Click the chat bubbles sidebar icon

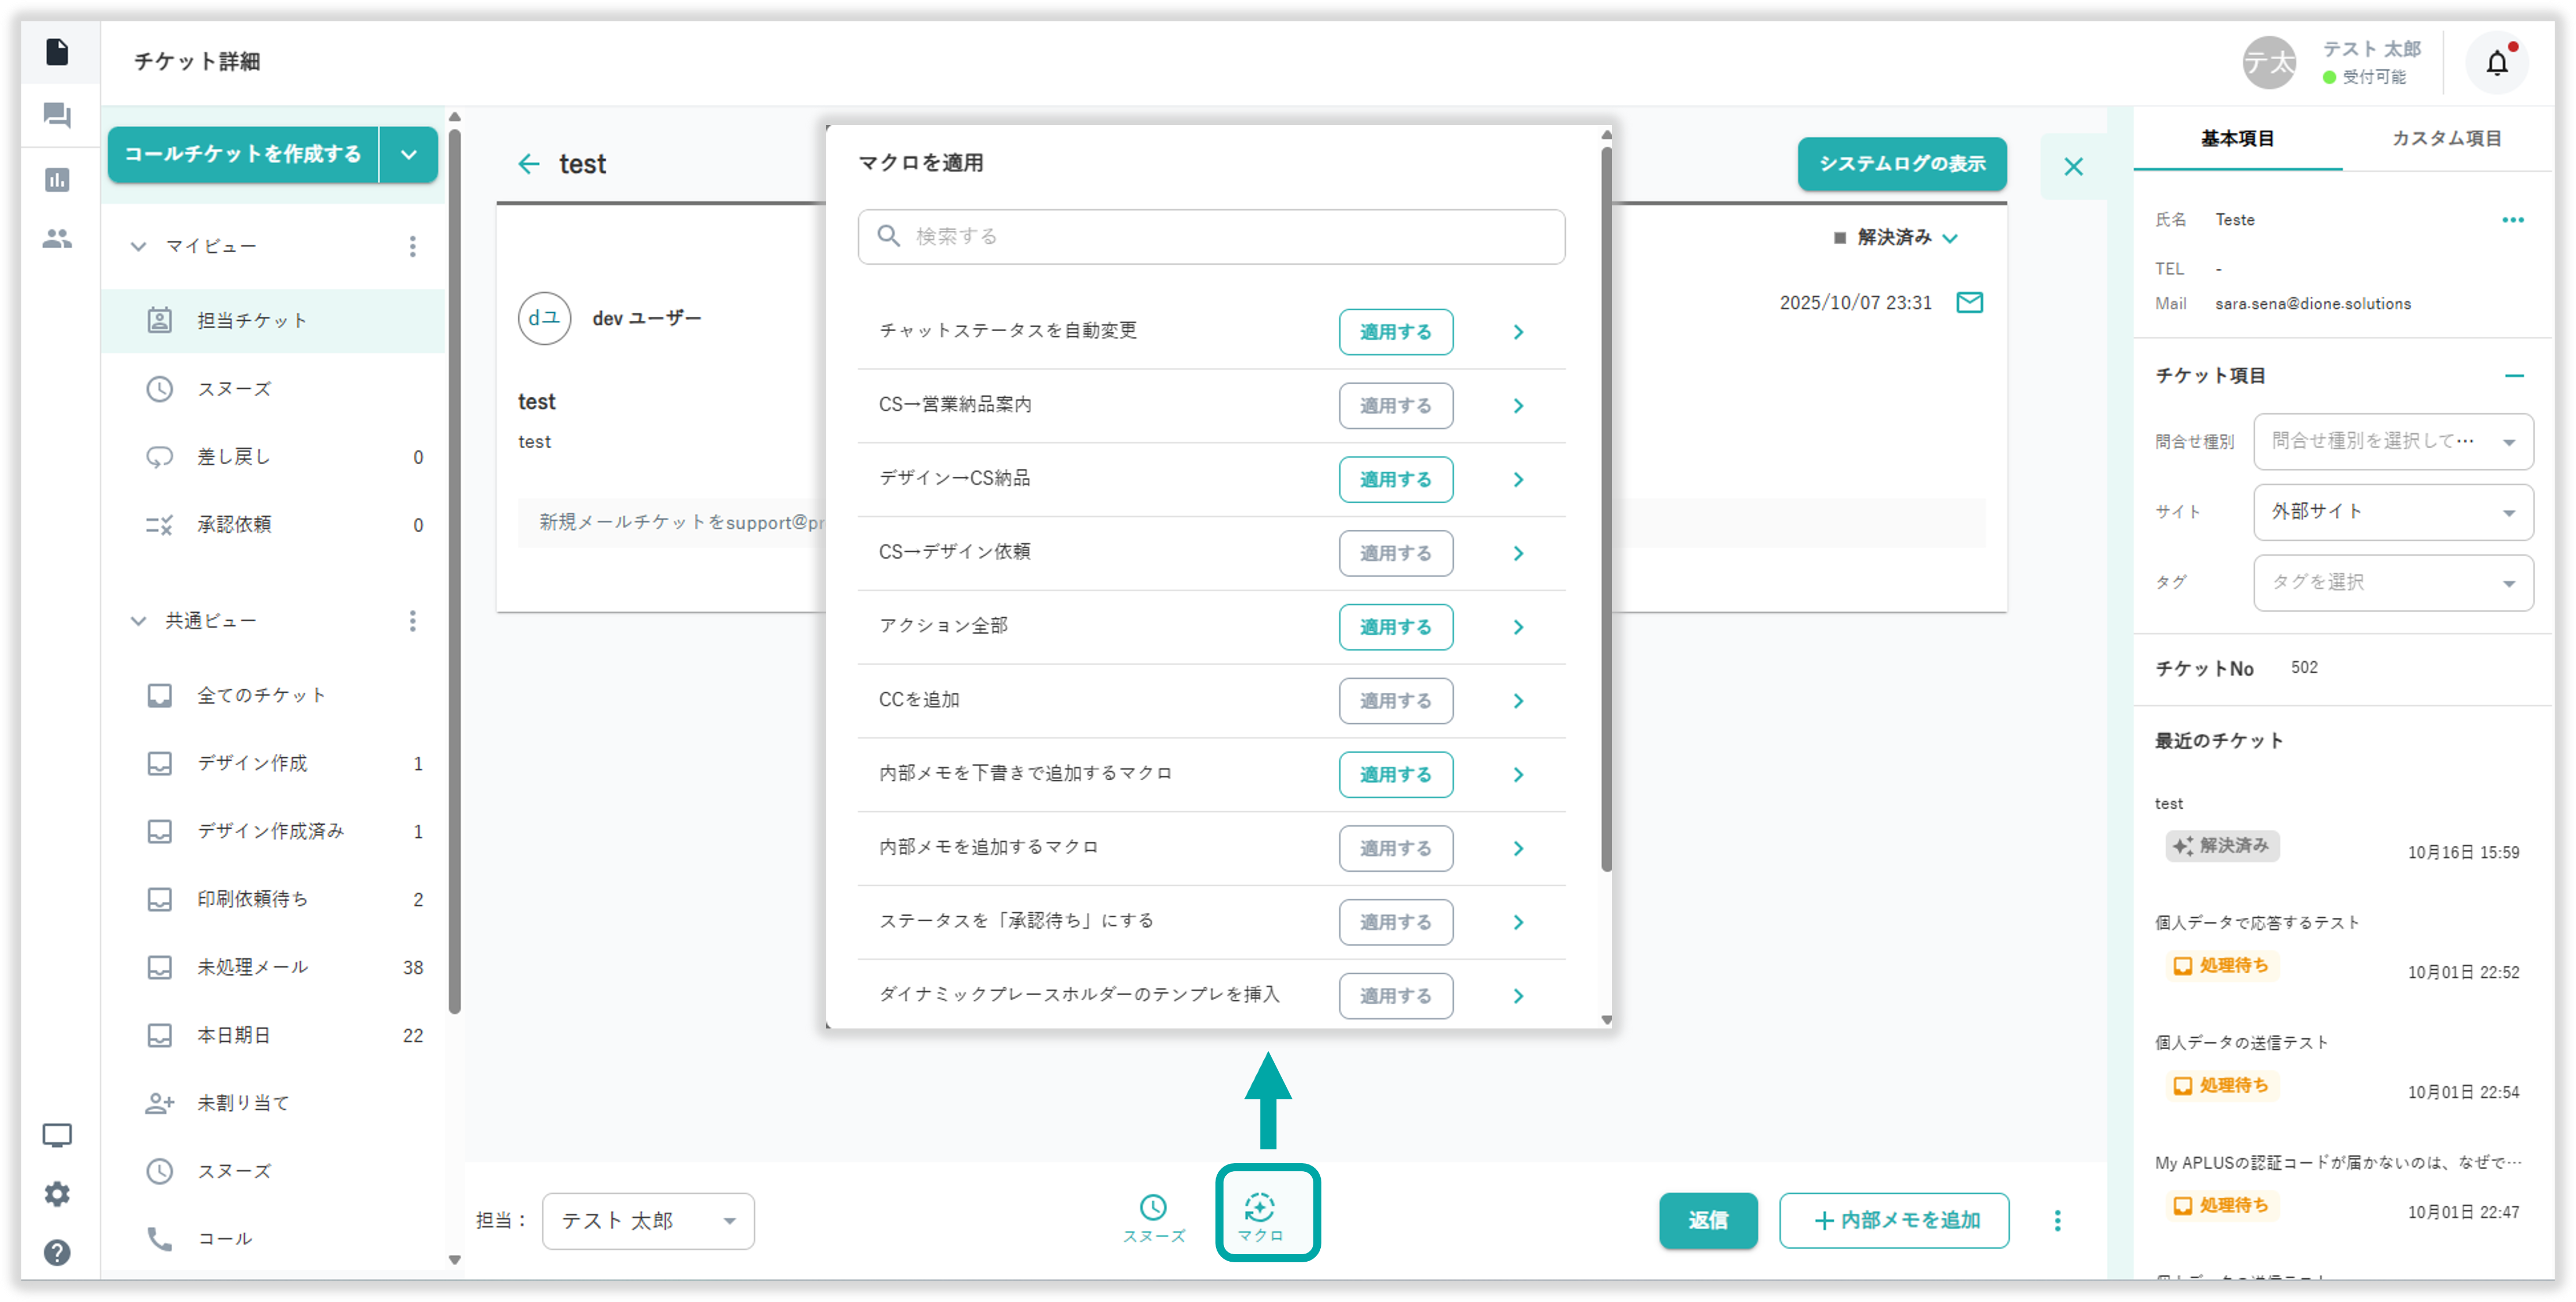pyautogui.click(x=57, y=116)
